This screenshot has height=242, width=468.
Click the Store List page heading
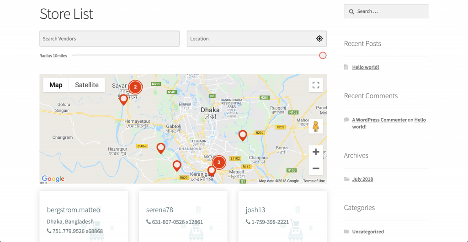pos(66,14)
